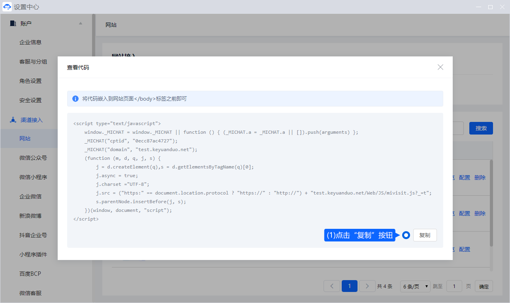The image size is (510, 303).
Task: Select page 1 in pagination
Action: [x=350, y=286]
